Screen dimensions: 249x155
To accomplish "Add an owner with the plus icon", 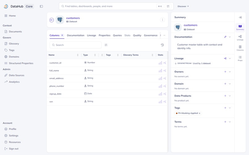I will pyautogui.click(x=225, y=72).
